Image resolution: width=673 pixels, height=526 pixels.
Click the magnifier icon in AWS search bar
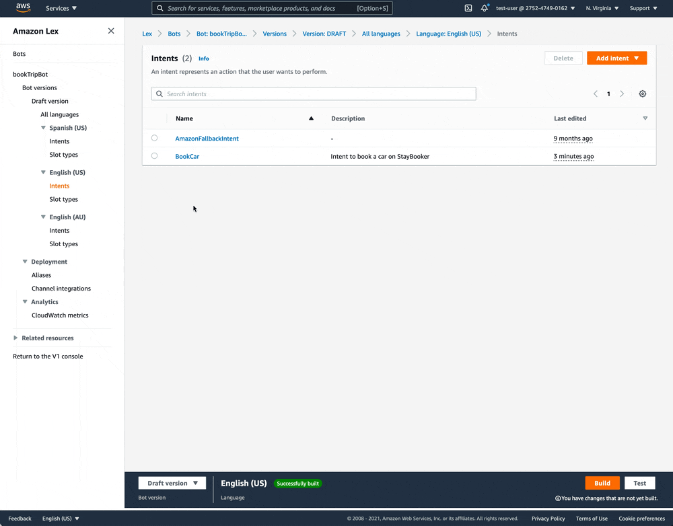tap(160, 8)
